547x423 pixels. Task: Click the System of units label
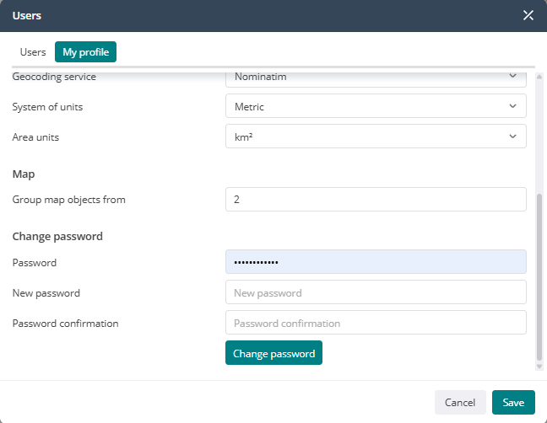point(47,107)
